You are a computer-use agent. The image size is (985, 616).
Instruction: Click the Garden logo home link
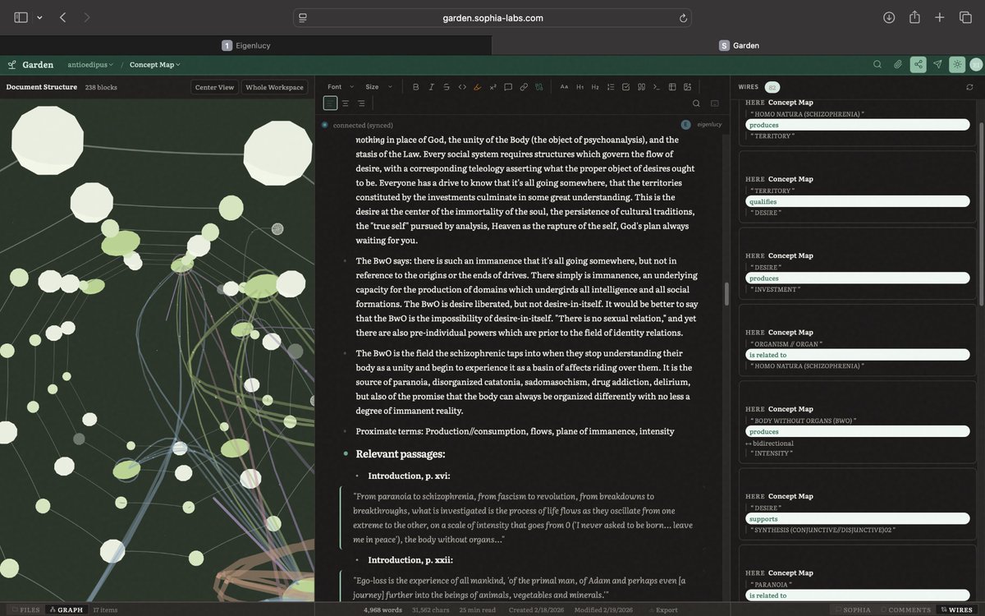[x=30, y=65]
